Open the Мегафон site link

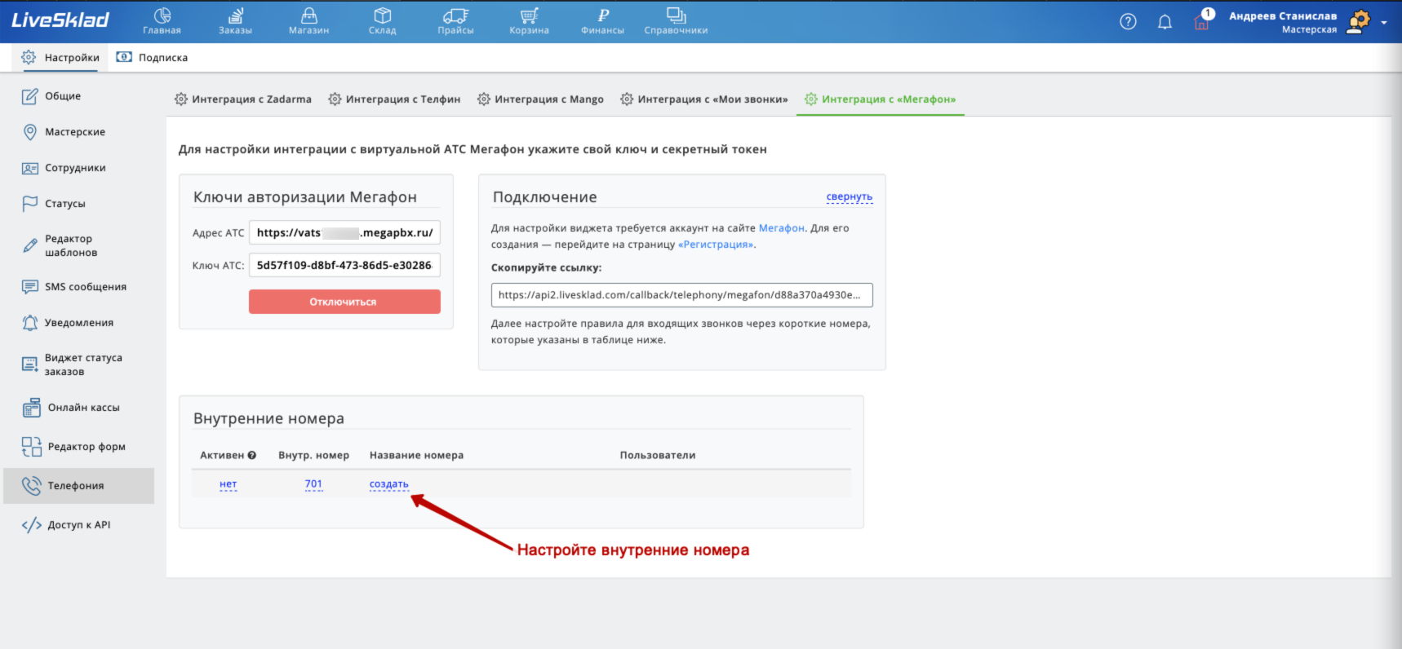782,228
